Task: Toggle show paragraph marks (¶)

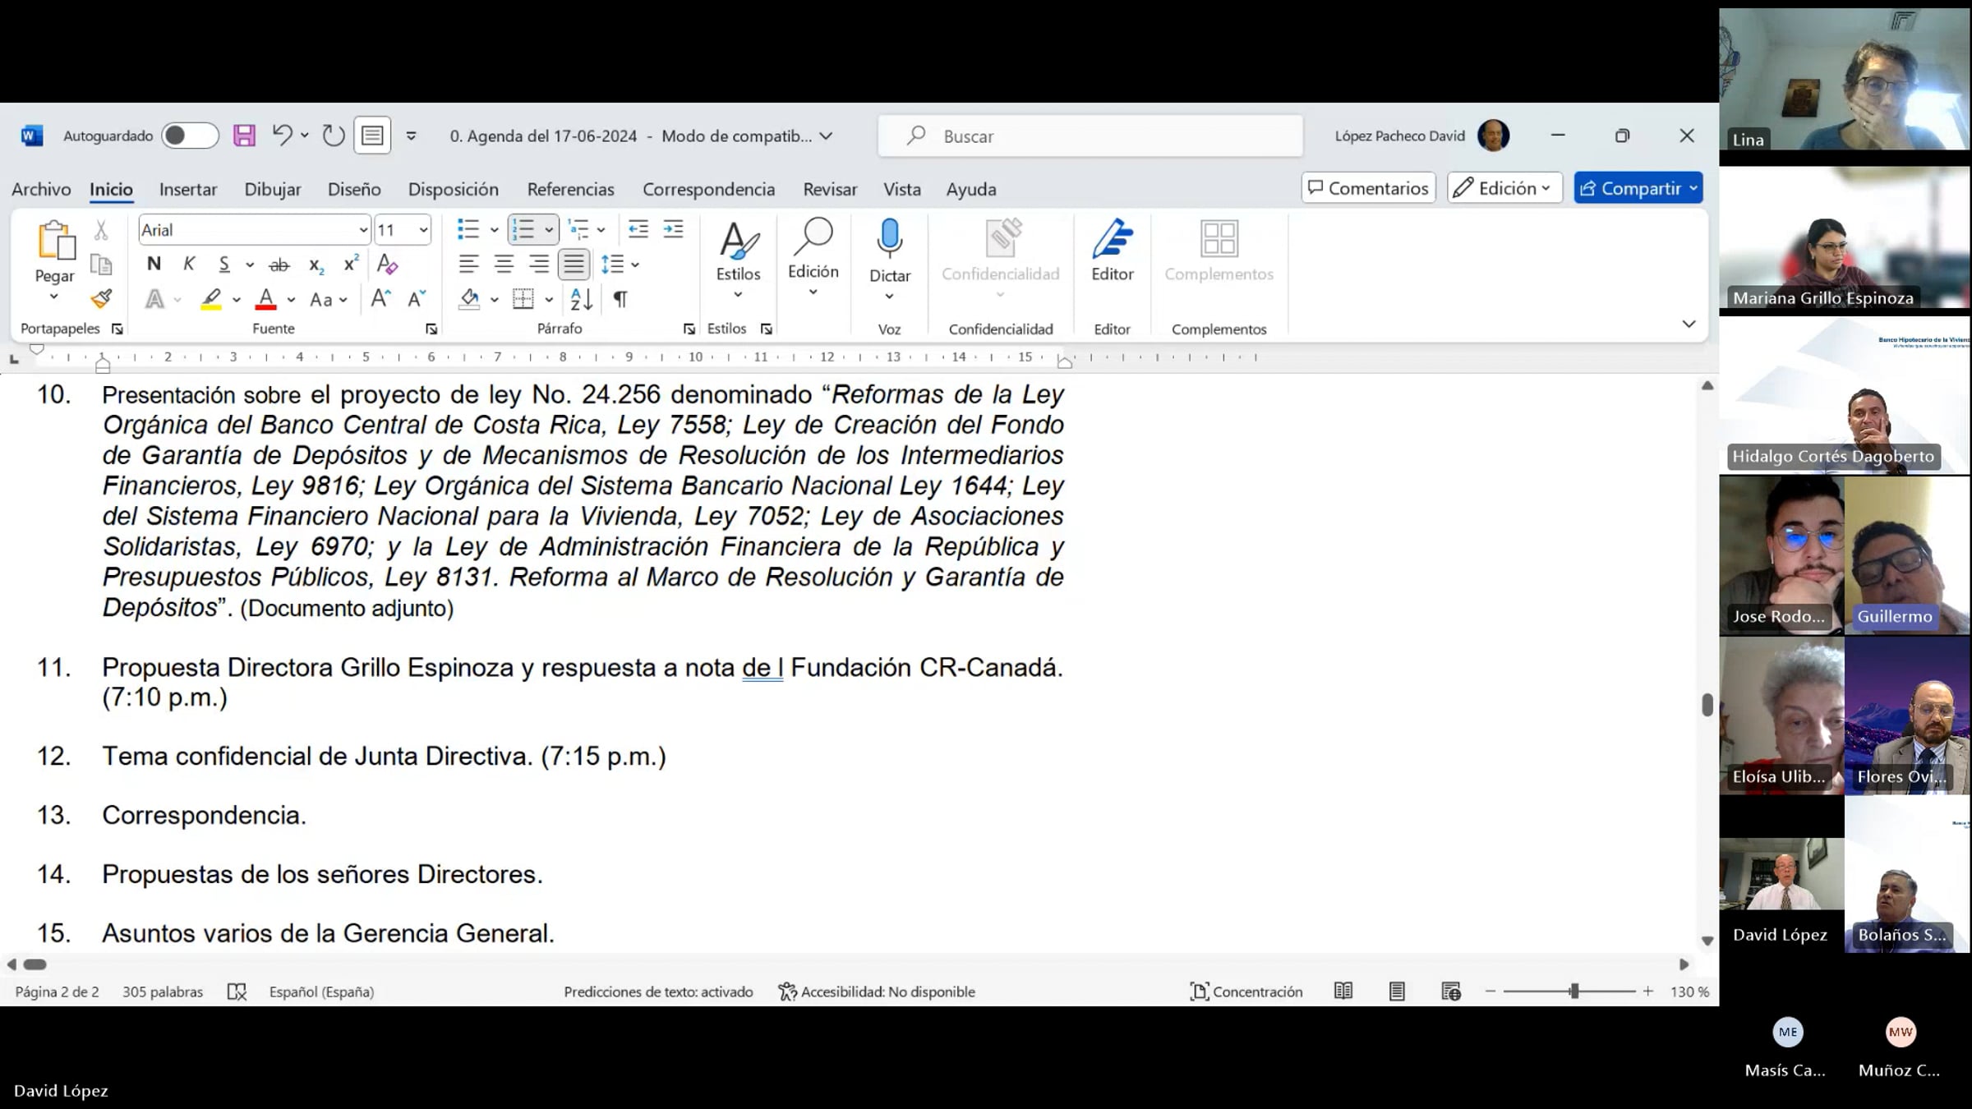Action: click(x=620, y=299)
